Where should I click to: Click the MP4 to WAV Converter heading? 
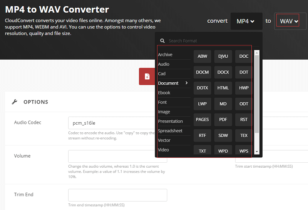[x=57, y=9]
